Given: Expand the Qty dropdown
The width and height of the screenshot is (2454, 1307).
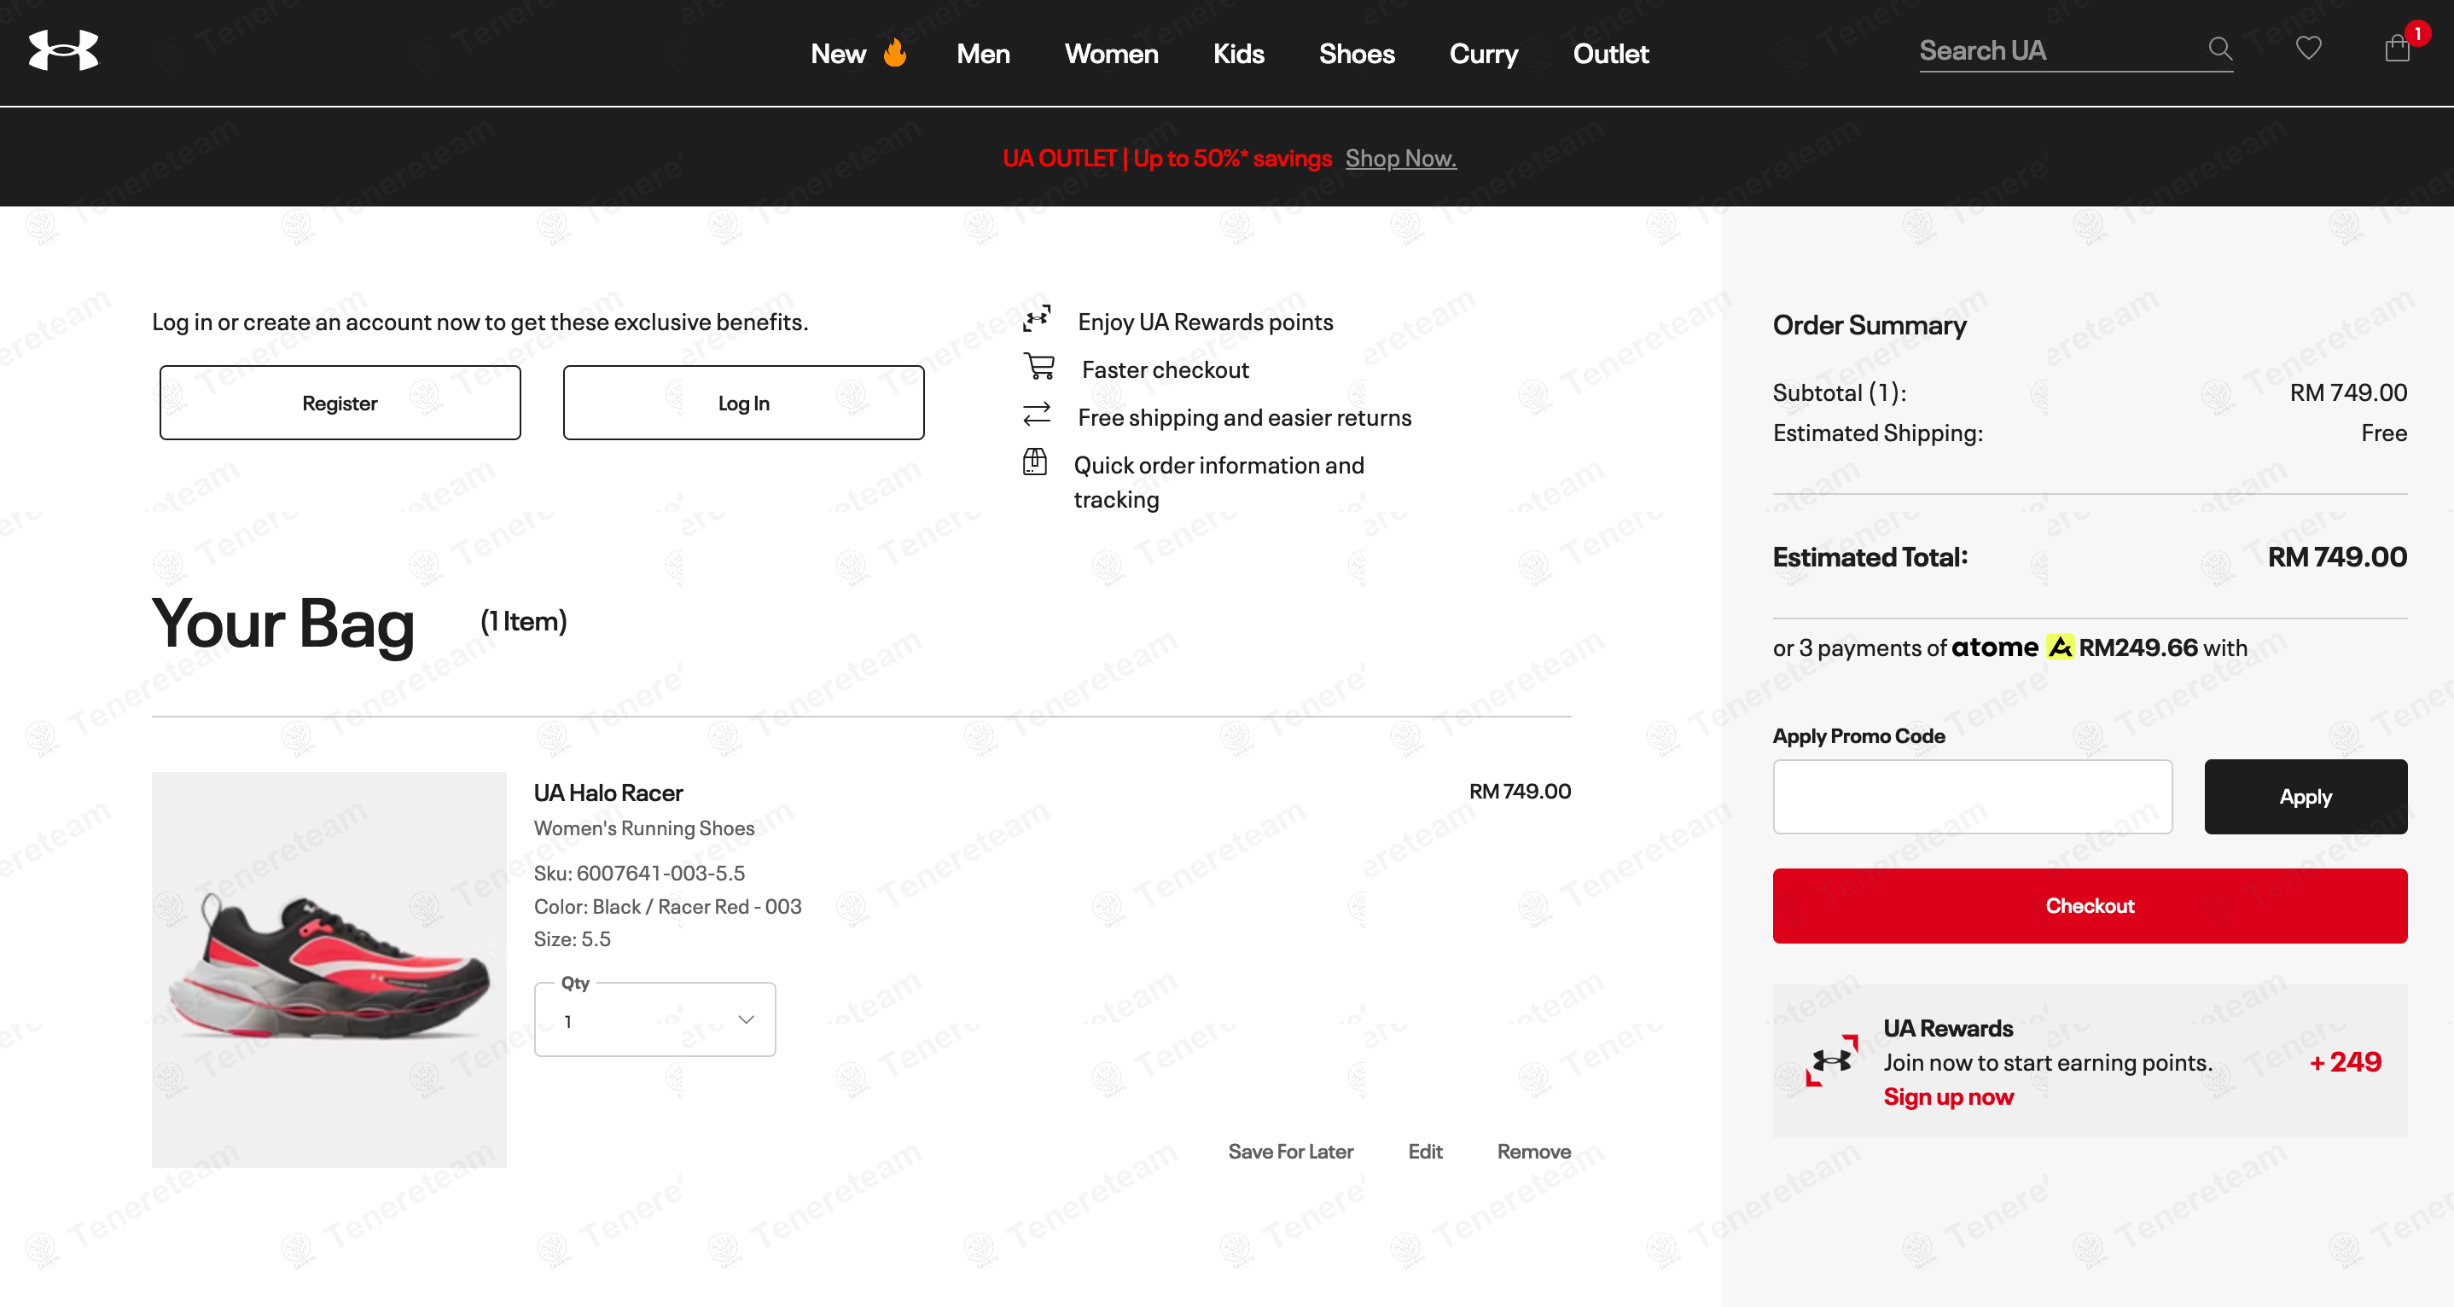Looking at the screenshot, I should pyautogui.click(x=655, y=1019).
